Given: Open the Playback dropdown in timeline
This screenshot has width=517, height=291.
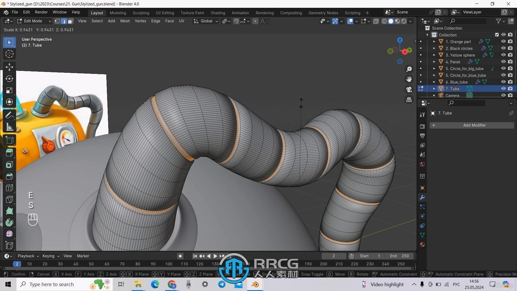Looking at the screenshot, I should coord(28,256).
